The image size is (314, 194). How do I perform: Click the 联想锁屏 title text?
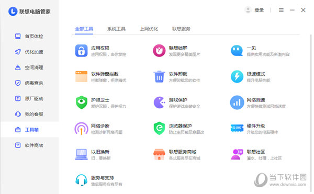click(x=178, y=48)
